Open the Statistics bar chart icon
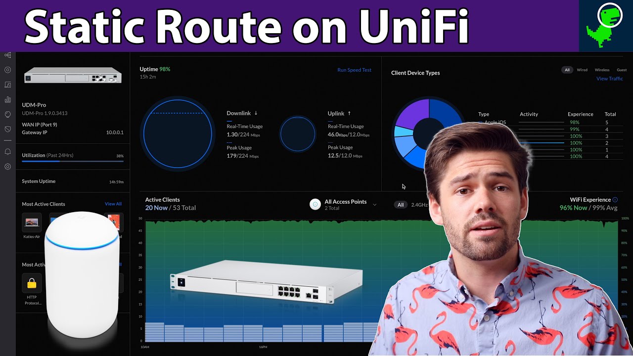The width and height of the screenshot is (633, 356). (7, 99)
